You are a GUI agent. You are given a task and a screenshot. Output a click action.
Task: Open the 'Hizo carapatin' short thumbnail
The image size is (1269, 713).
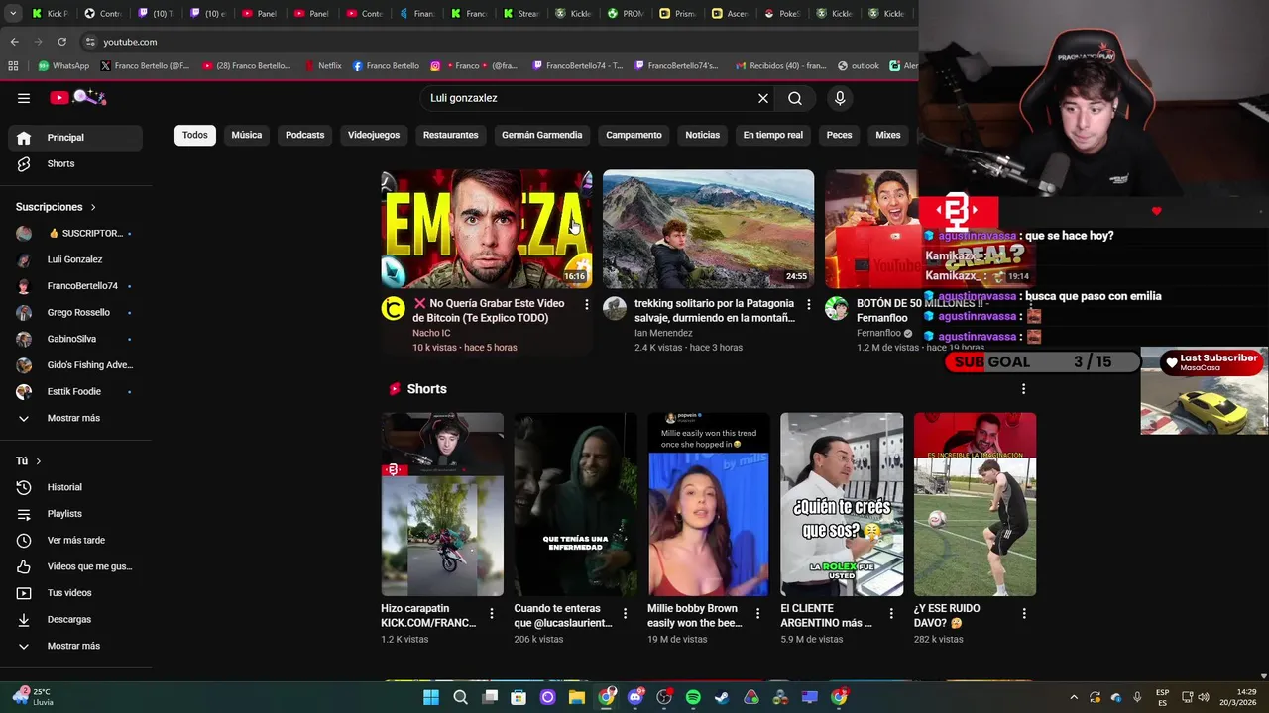pos(442,505)
